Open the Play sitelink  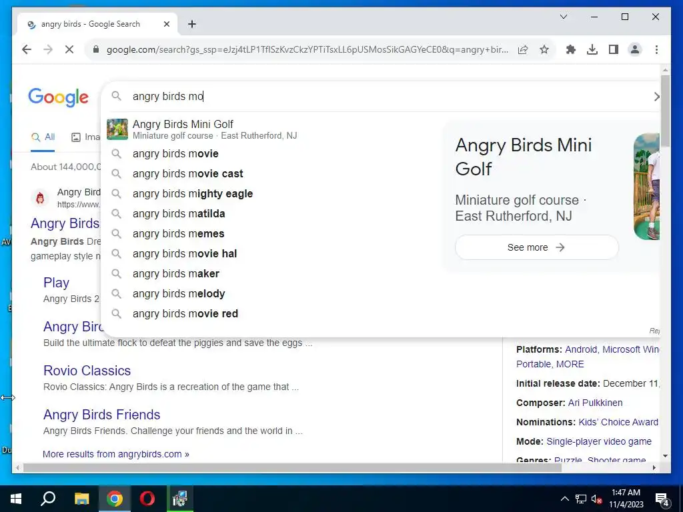click(x=56, y=283)
